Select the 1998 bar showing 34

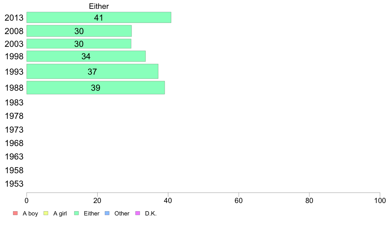pyautogui.click(x=86, y=56)
